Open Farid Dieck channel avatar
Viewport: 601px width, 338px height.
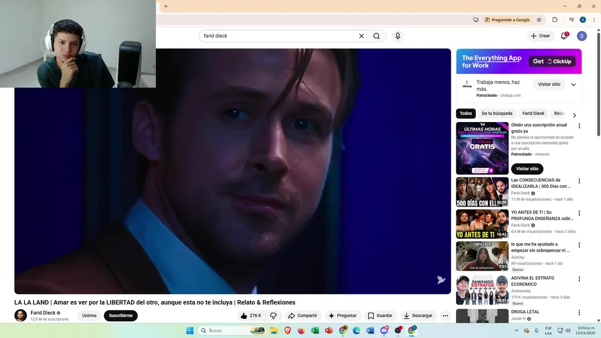(21, 316)
